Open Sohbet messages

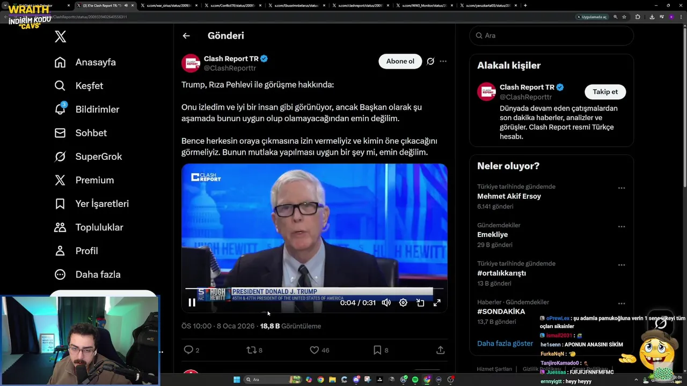(81, 133)
